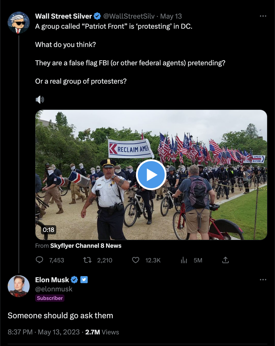Open Wall Street Silver's profile avatar
Screen dimensions: 275x346
point(18,23)
